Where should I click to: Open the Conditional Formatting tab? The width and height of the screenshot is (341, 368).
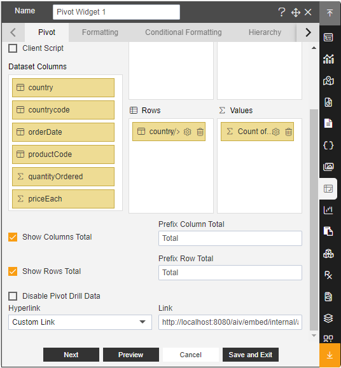click(x=183, y=32)
